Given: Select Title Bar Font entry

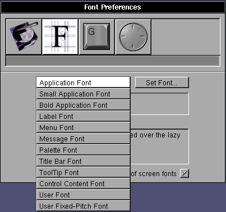Looking at the screenshot, I should point(83,161).
